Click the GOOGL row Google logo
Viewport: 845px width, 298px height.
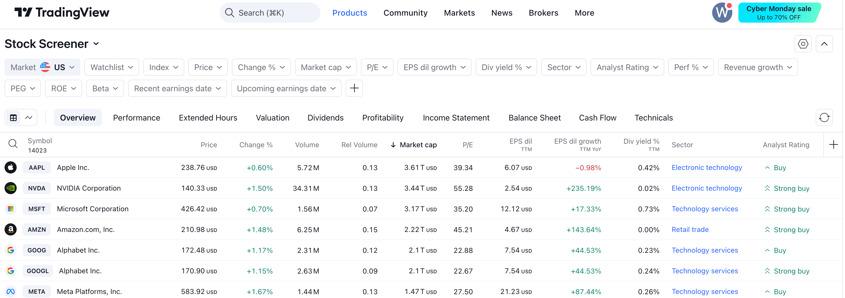coord(11,271)
